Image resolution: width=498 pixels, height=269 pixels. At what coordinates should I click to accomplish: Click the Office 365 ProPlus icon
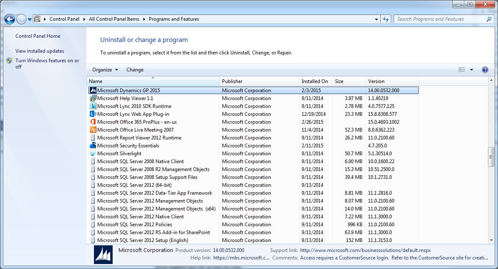[93, 122]
